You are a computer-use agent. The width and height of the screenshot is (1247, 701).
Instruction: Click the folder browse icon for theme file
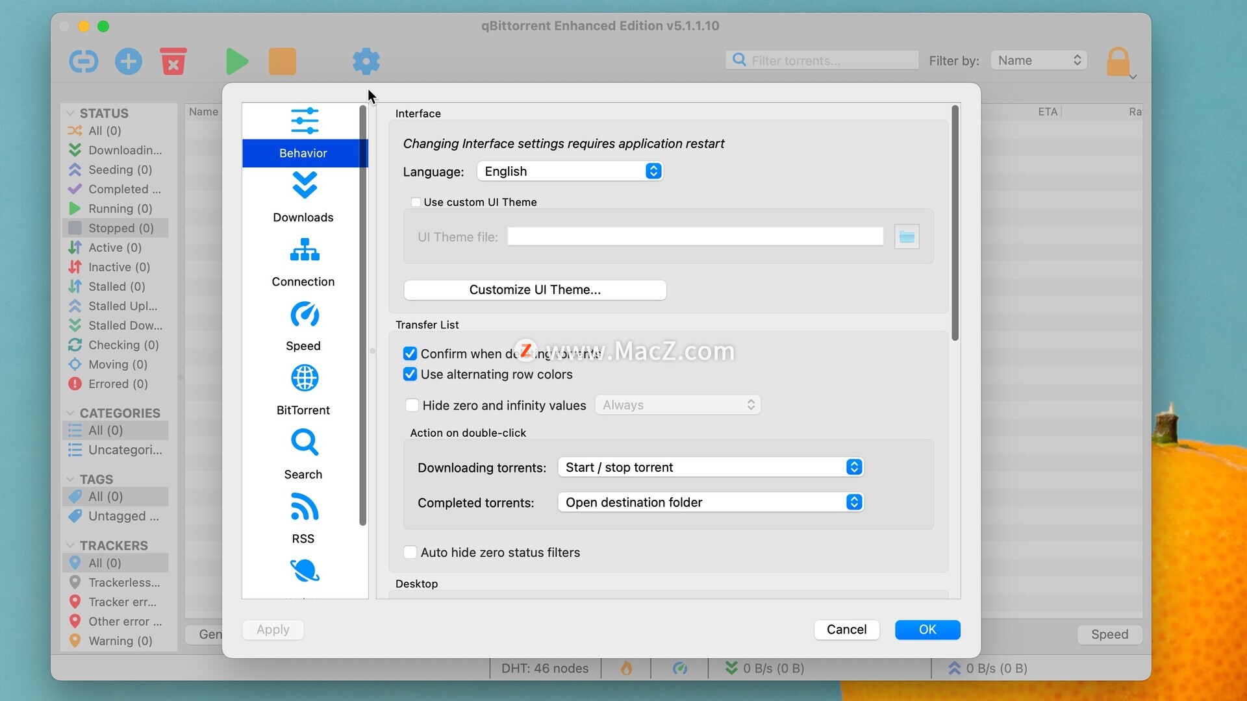907,237
